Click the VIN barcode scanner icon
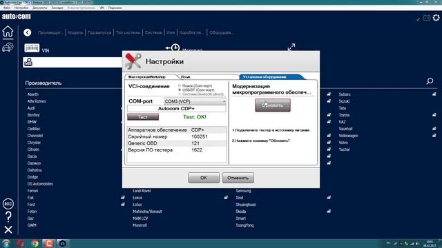The height and width of the screenshot is (248, 442). pos(32,48)
